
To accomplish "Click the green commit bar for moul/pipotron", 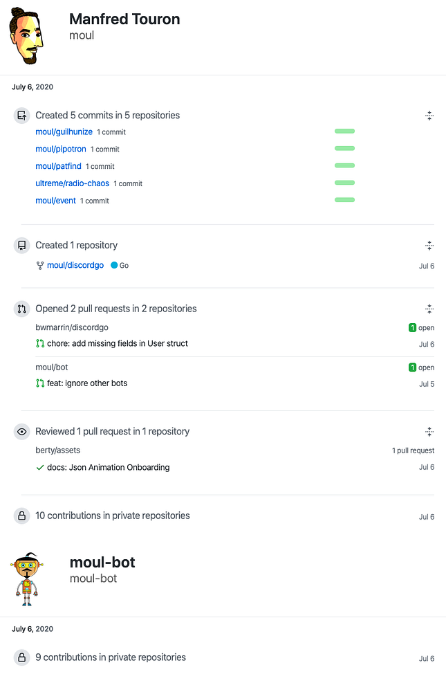I will (x=344, y=148).
